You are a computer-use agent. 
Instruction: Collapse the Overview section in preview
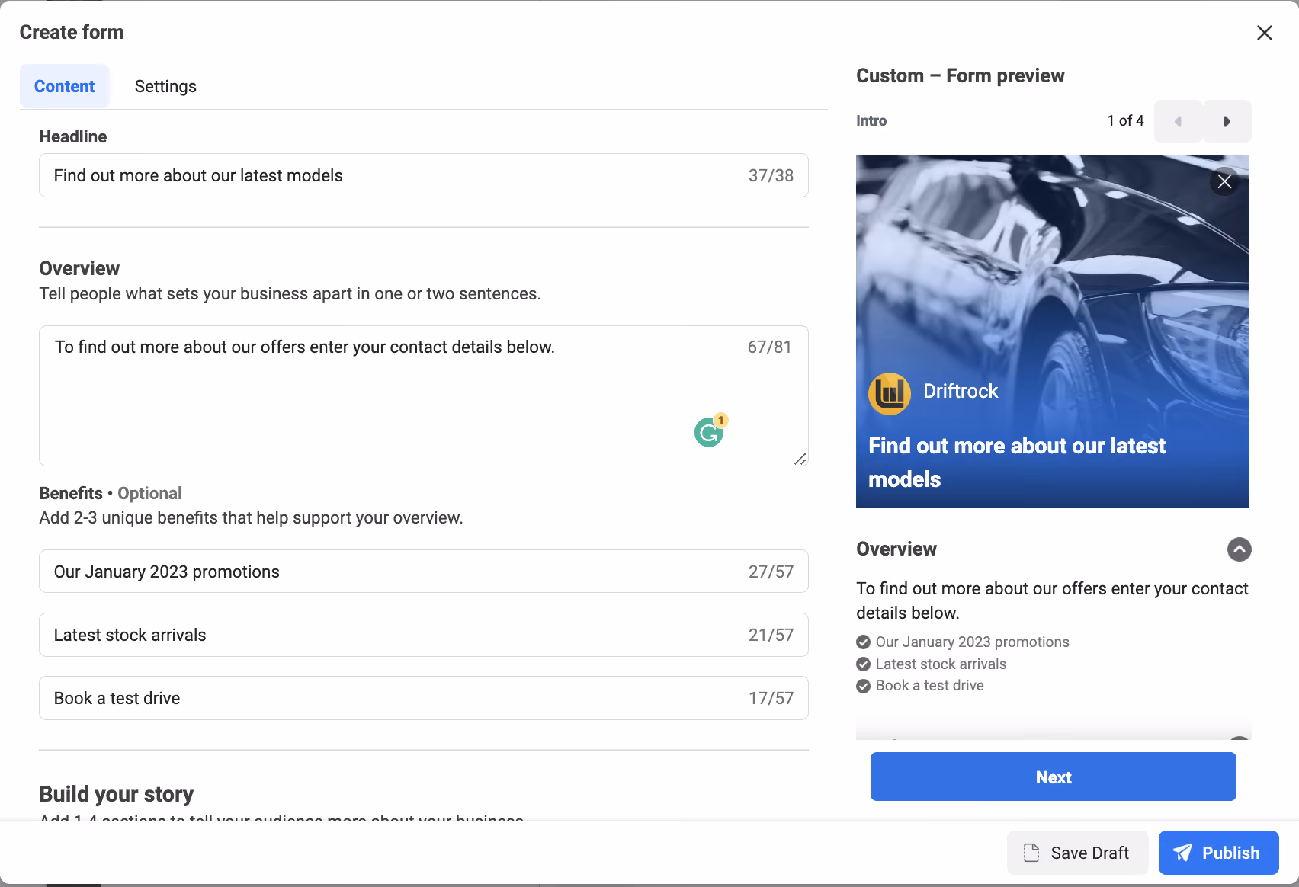click(x=1240, y=549)
